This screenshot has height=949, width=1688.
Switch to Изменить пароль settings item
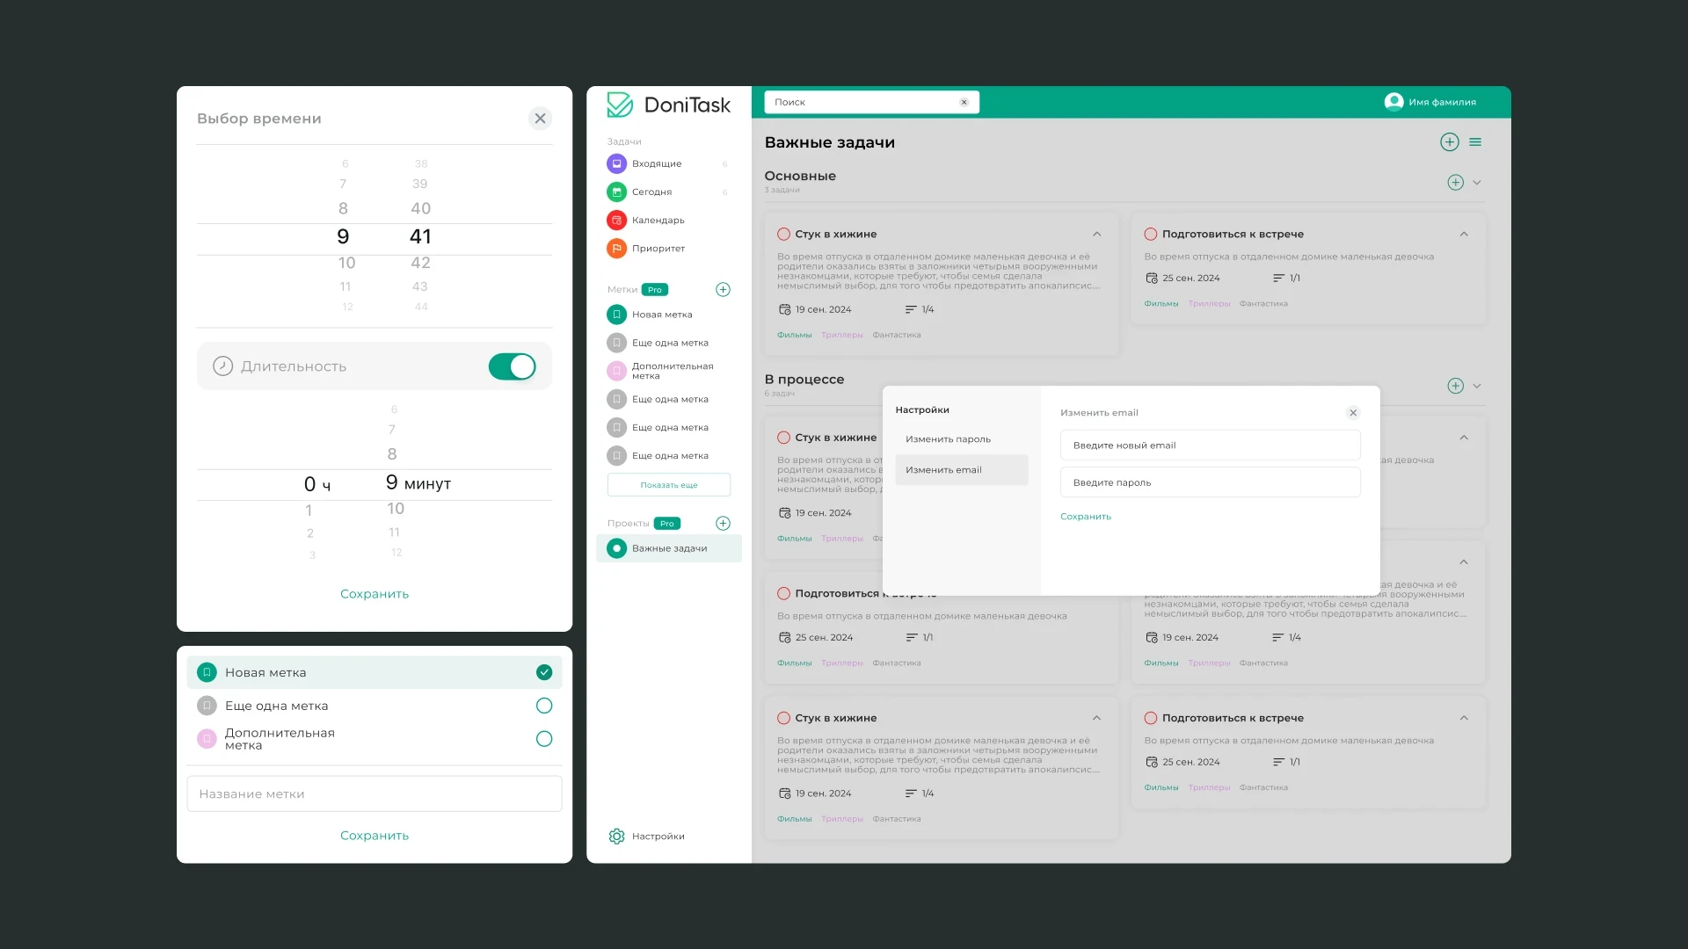click(x=948, y=439)
